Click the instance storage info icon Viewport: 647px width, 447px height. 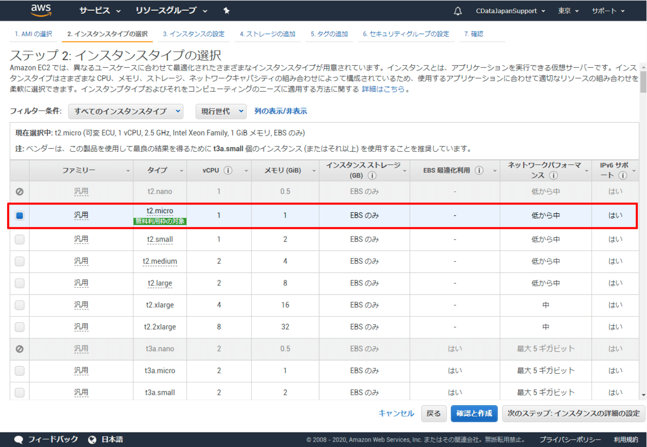pos(373,176)
